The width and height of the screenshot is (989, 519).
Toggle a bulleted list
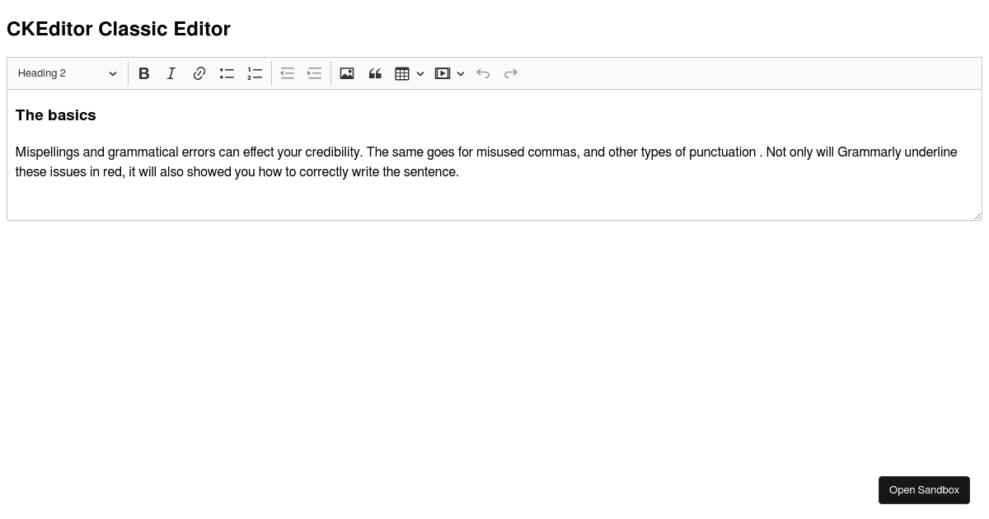pyautogui.click(x=227, y=73)
